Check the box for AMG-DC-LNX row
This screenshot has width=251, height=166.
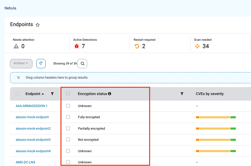pyautogui.click(x=68, y=162)
